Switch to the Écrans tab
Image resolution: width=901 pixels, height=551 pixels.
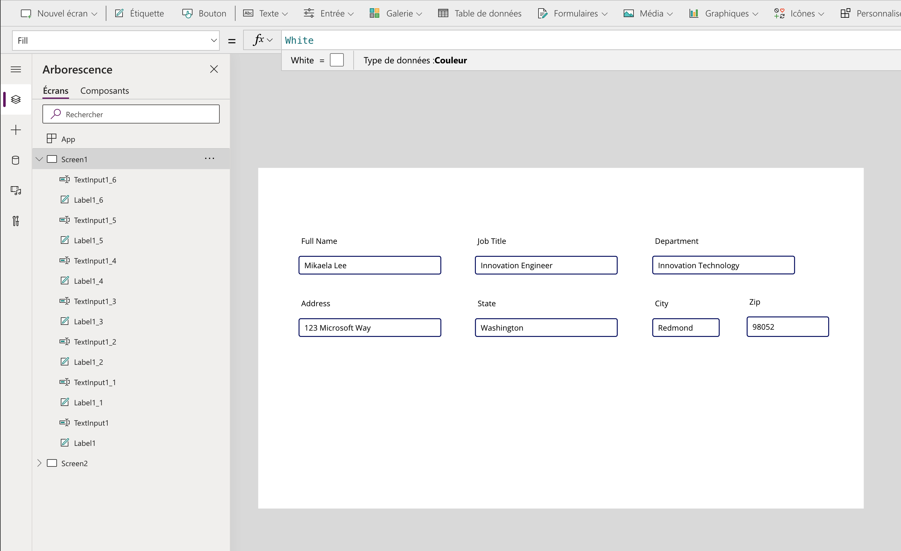point(56,91)
